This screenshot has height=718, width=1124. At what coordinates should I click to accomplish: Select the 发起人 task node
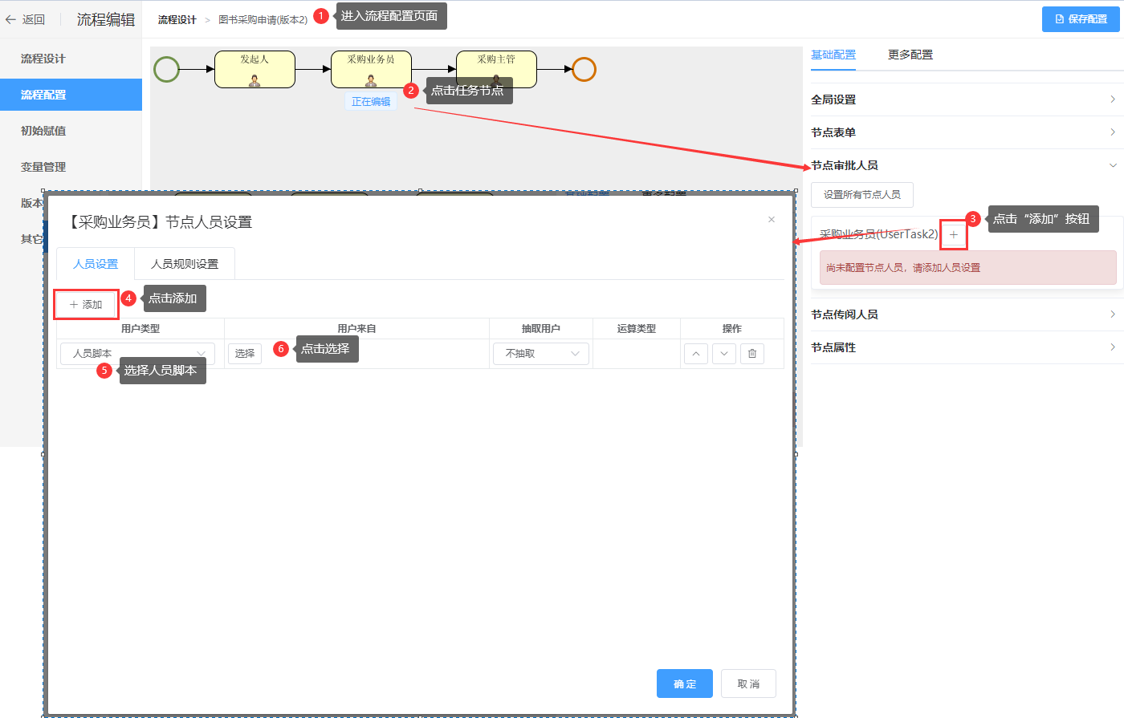coord(255,69)
